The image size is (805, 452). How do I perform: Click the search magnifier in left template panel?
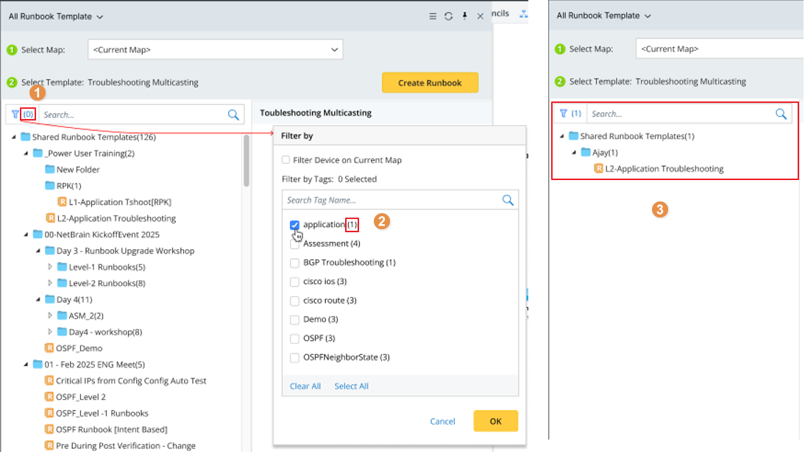click(233, 115)
